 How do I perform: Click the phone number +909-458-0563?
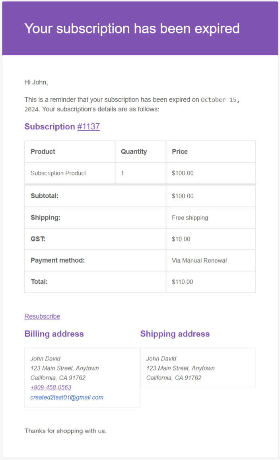tap(51, 387)
